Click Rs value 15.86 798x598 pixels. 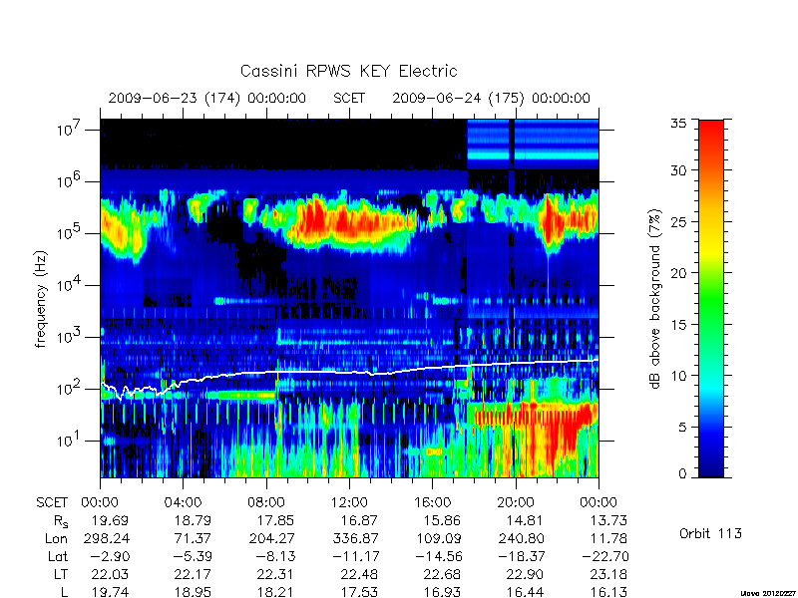(442, 520)
